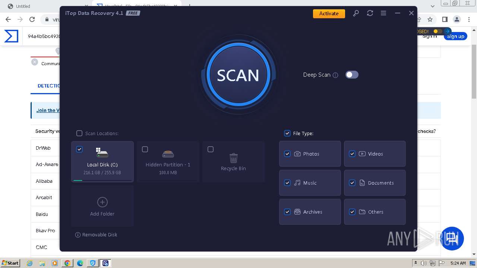Expand Chrome tab search chevron
This screenshot has height=268, width=477.
point(433,6)
